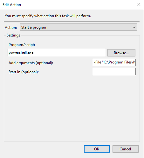Click the blank area inside Settings group
This screenshot has height=158, width=144.
(x=72, y=108)
